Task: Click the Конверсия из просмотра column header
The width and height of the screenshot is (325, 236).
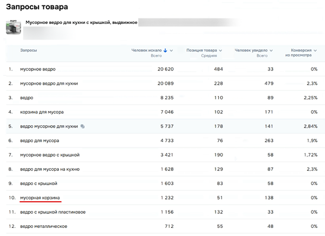Action: (x=301, y=53)
